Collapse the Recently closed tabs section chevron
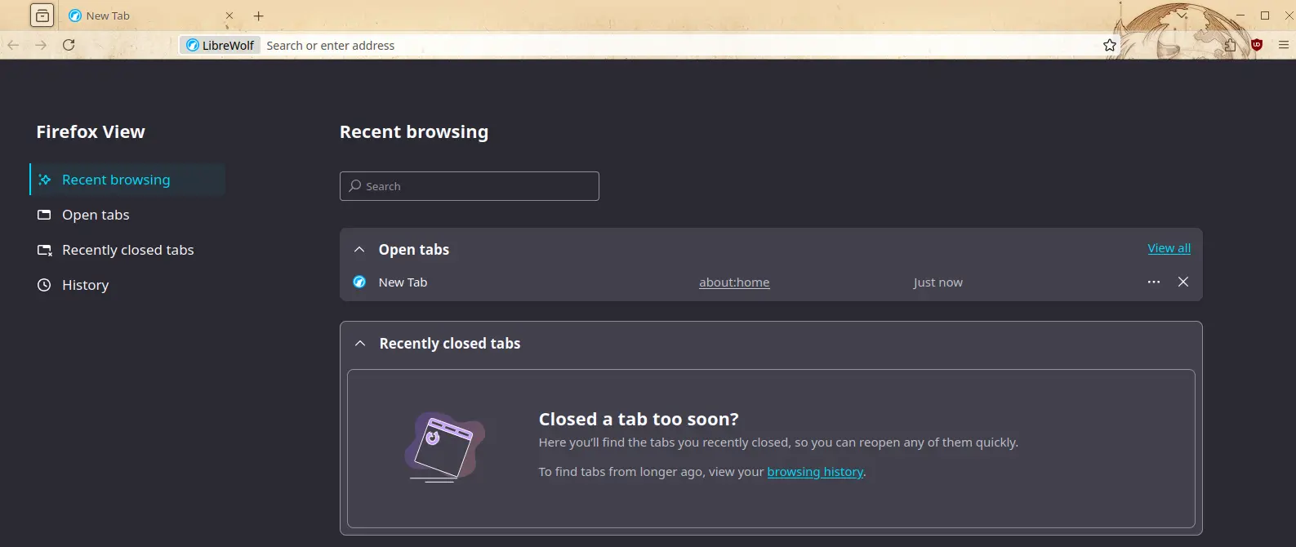The image size is (1296, 547). click(360, 344)
